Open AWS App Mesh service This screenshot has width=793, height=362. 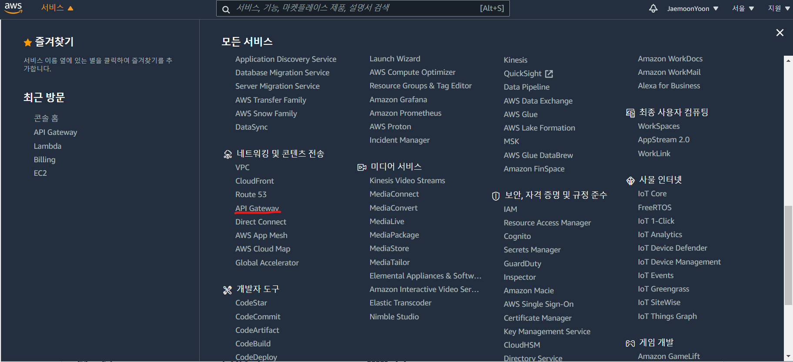coord(261,235)
